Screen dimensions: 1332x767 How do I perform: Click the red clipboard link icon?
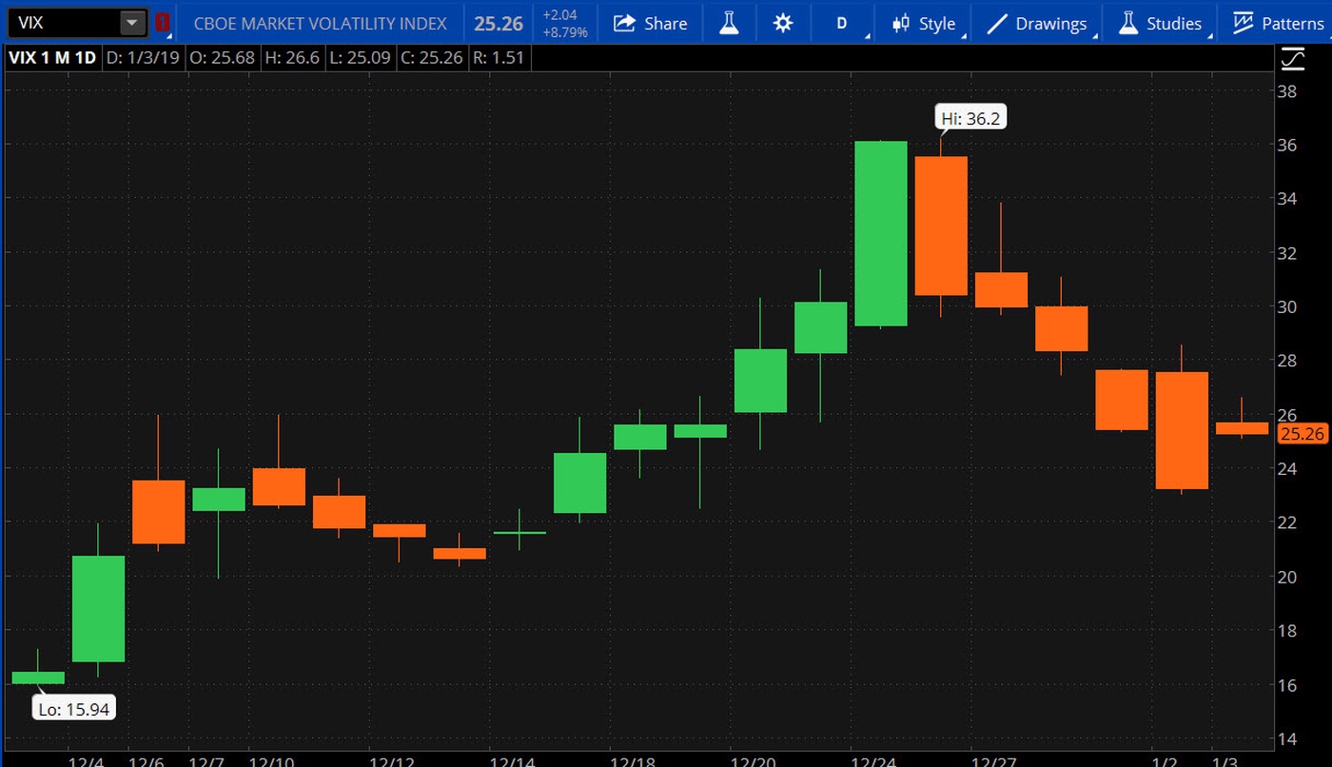pyautogui.click(x=163, y=23)
